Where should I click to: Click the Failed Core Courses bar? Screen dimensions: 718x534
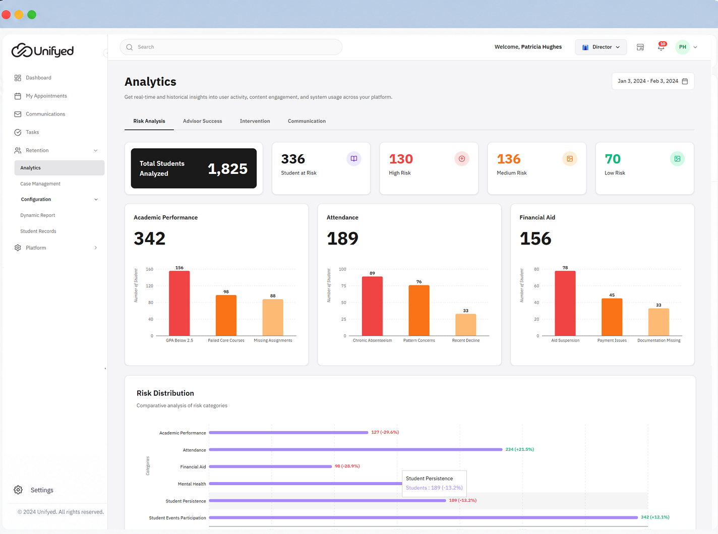coord(226,316)
